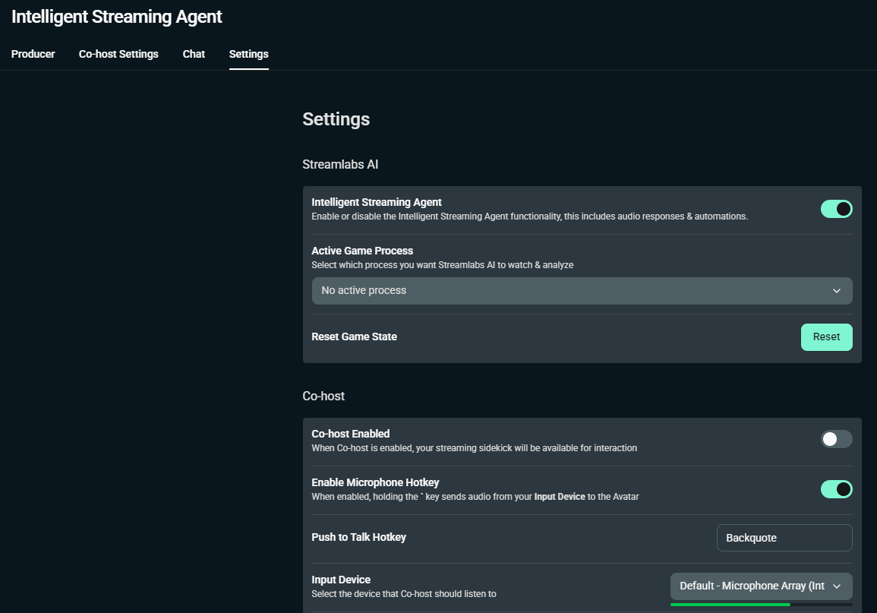This screenshot has width=877, height=613.
Task: Click the Backquote push to talk hotkey field
Action: [x=784, y=538]
